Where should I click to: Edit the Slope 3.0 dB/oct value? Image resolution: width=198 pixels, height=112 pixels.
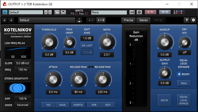pos(23,63)
